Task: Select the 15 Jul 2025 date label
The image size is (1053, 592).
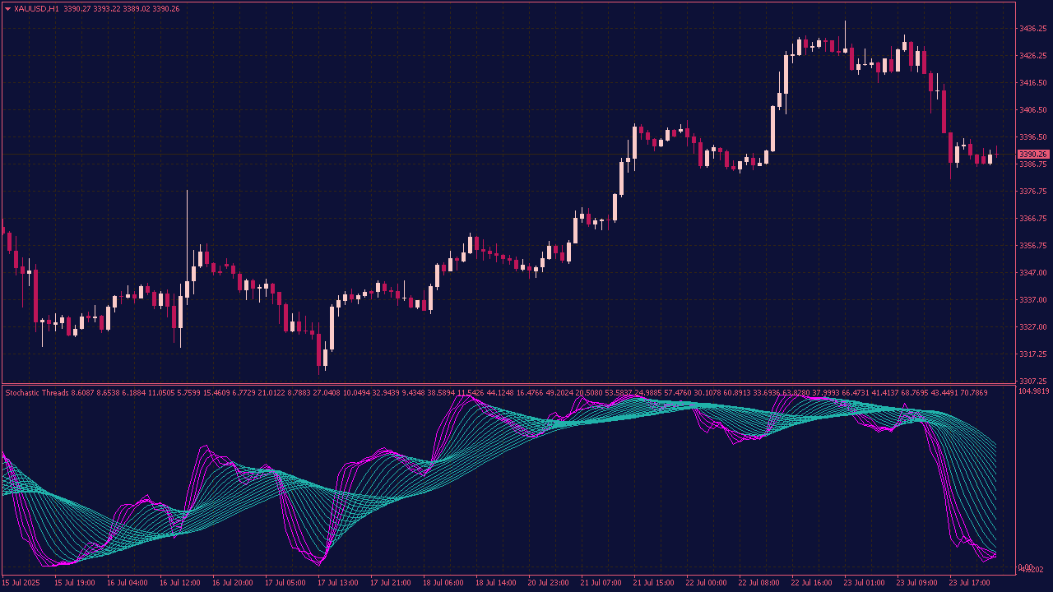Action: (23, 583)
